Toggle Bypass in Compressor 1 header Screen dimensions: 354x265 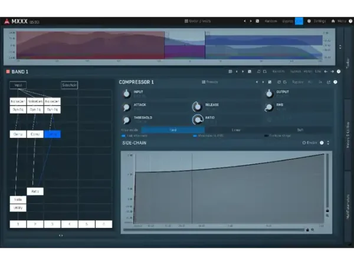pos(298,82)
